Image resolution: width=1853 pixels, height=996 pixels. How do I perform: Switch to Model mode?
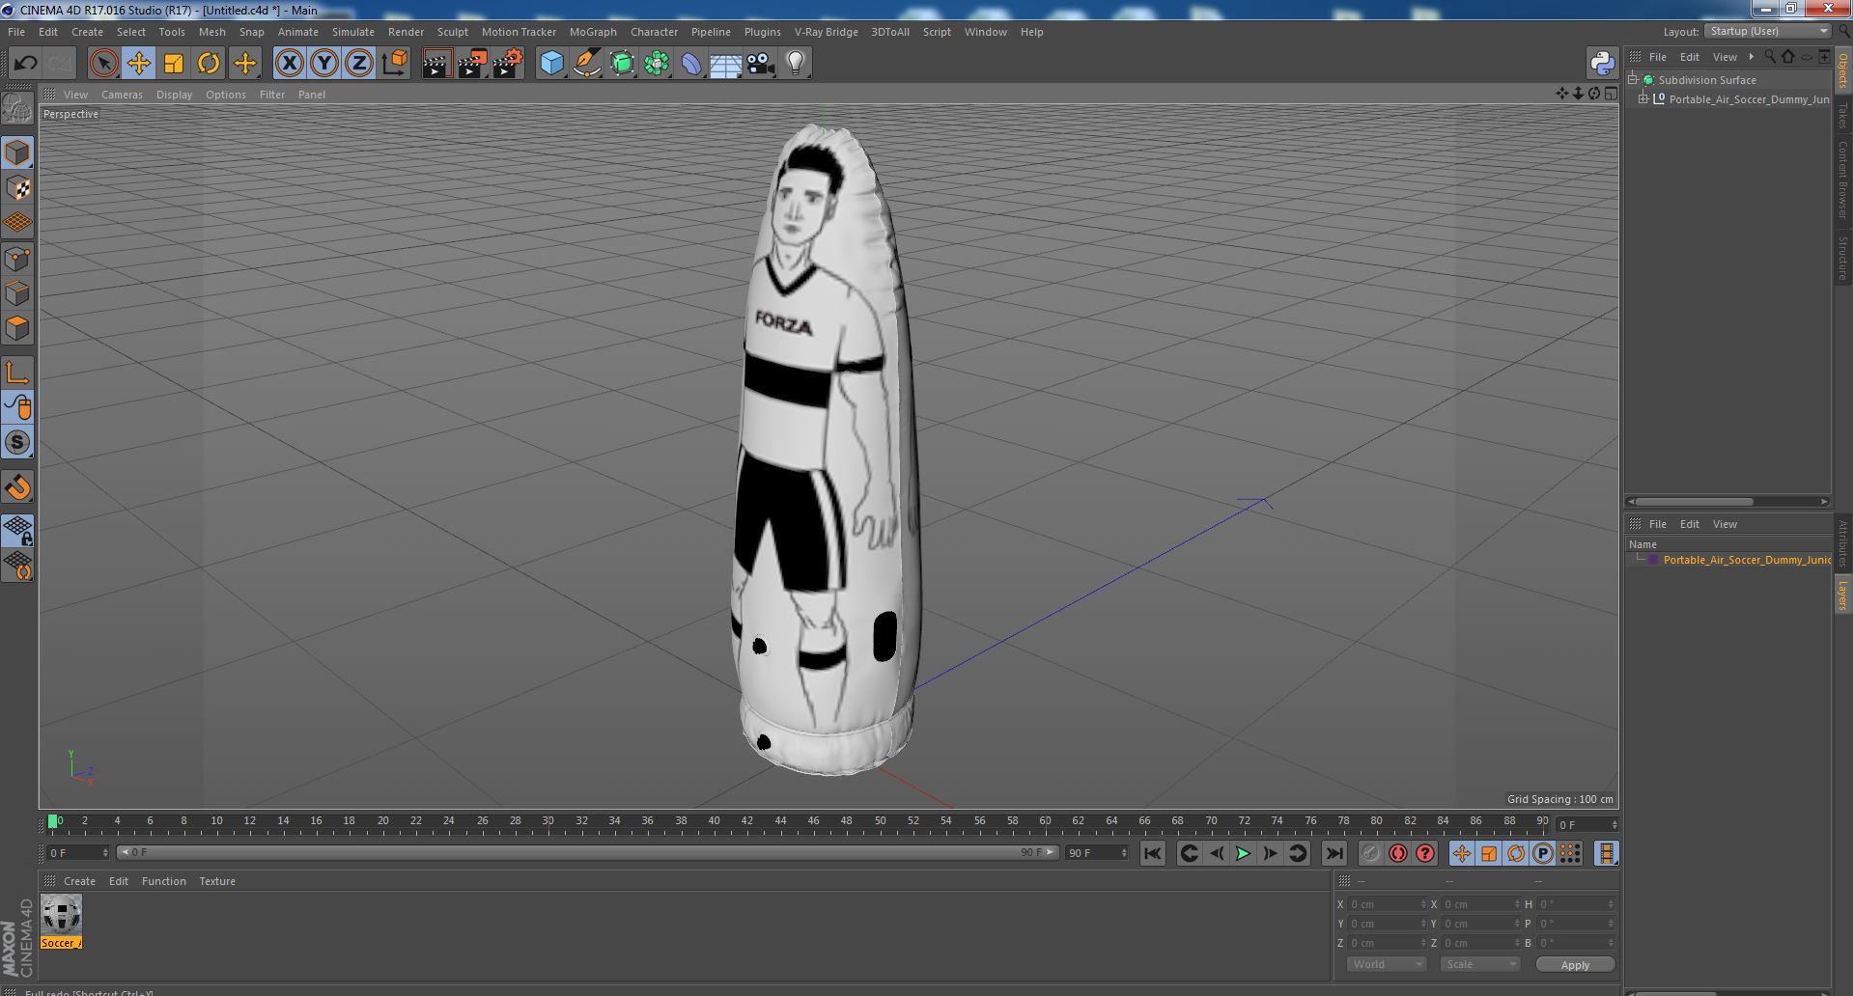(x=17, y=152)
